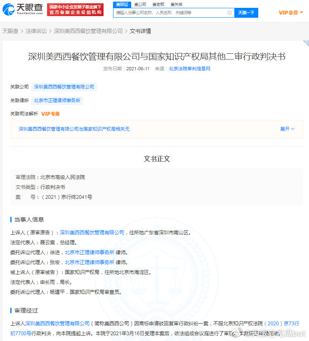Go to 法律诉讼 breadcrumb link
This screenshot has height=341, width=309.
click(x=36, y=31)
